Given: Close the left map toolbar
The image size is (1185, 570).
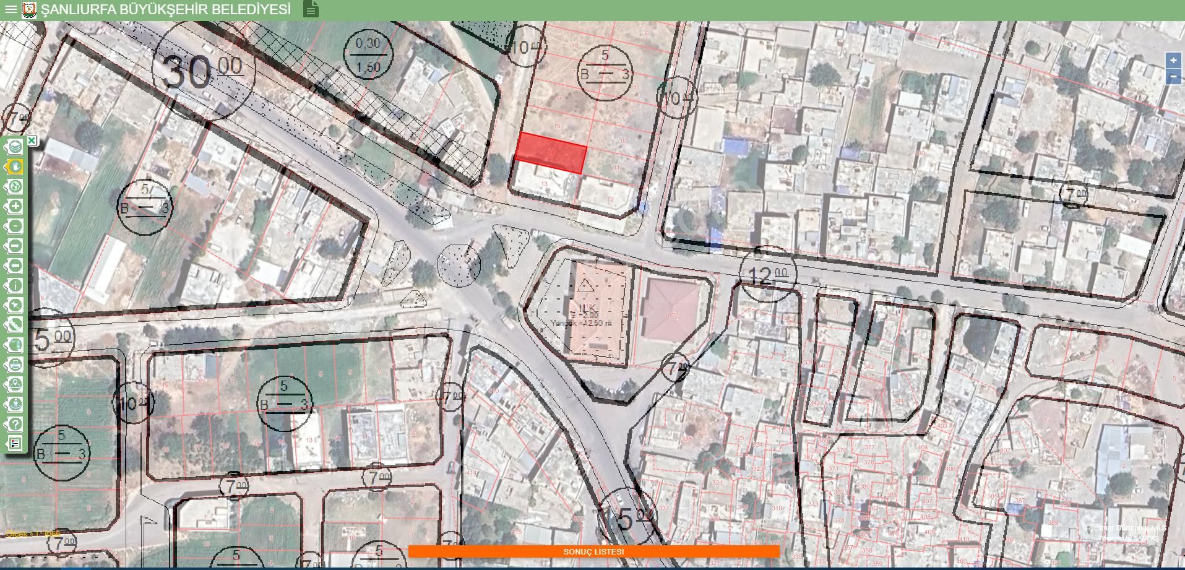Looking at the screenshot, I should [x=32, y=140].
